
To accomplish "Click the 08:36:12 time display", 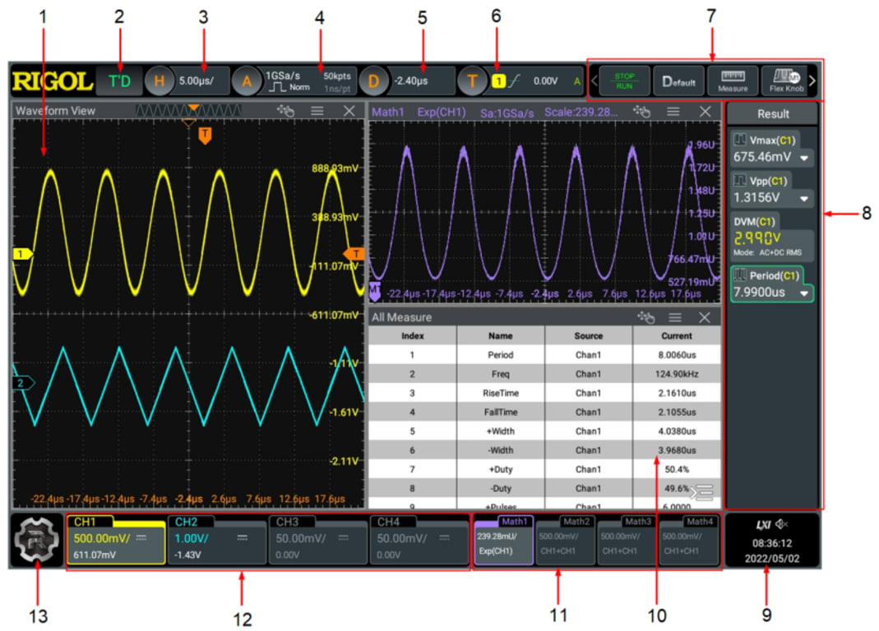I will 772,543.
